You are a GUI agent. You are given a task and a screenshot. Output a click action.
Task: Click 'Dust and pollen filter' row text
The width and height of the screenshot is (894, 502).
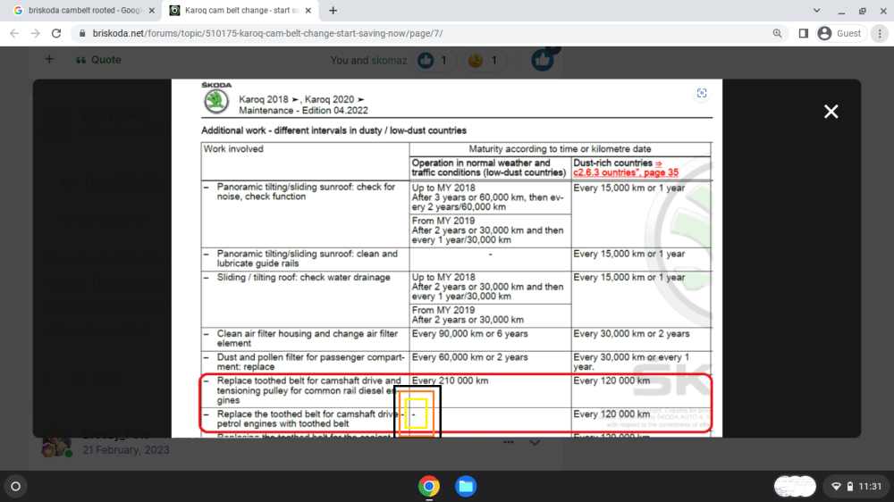click(311, 362)
